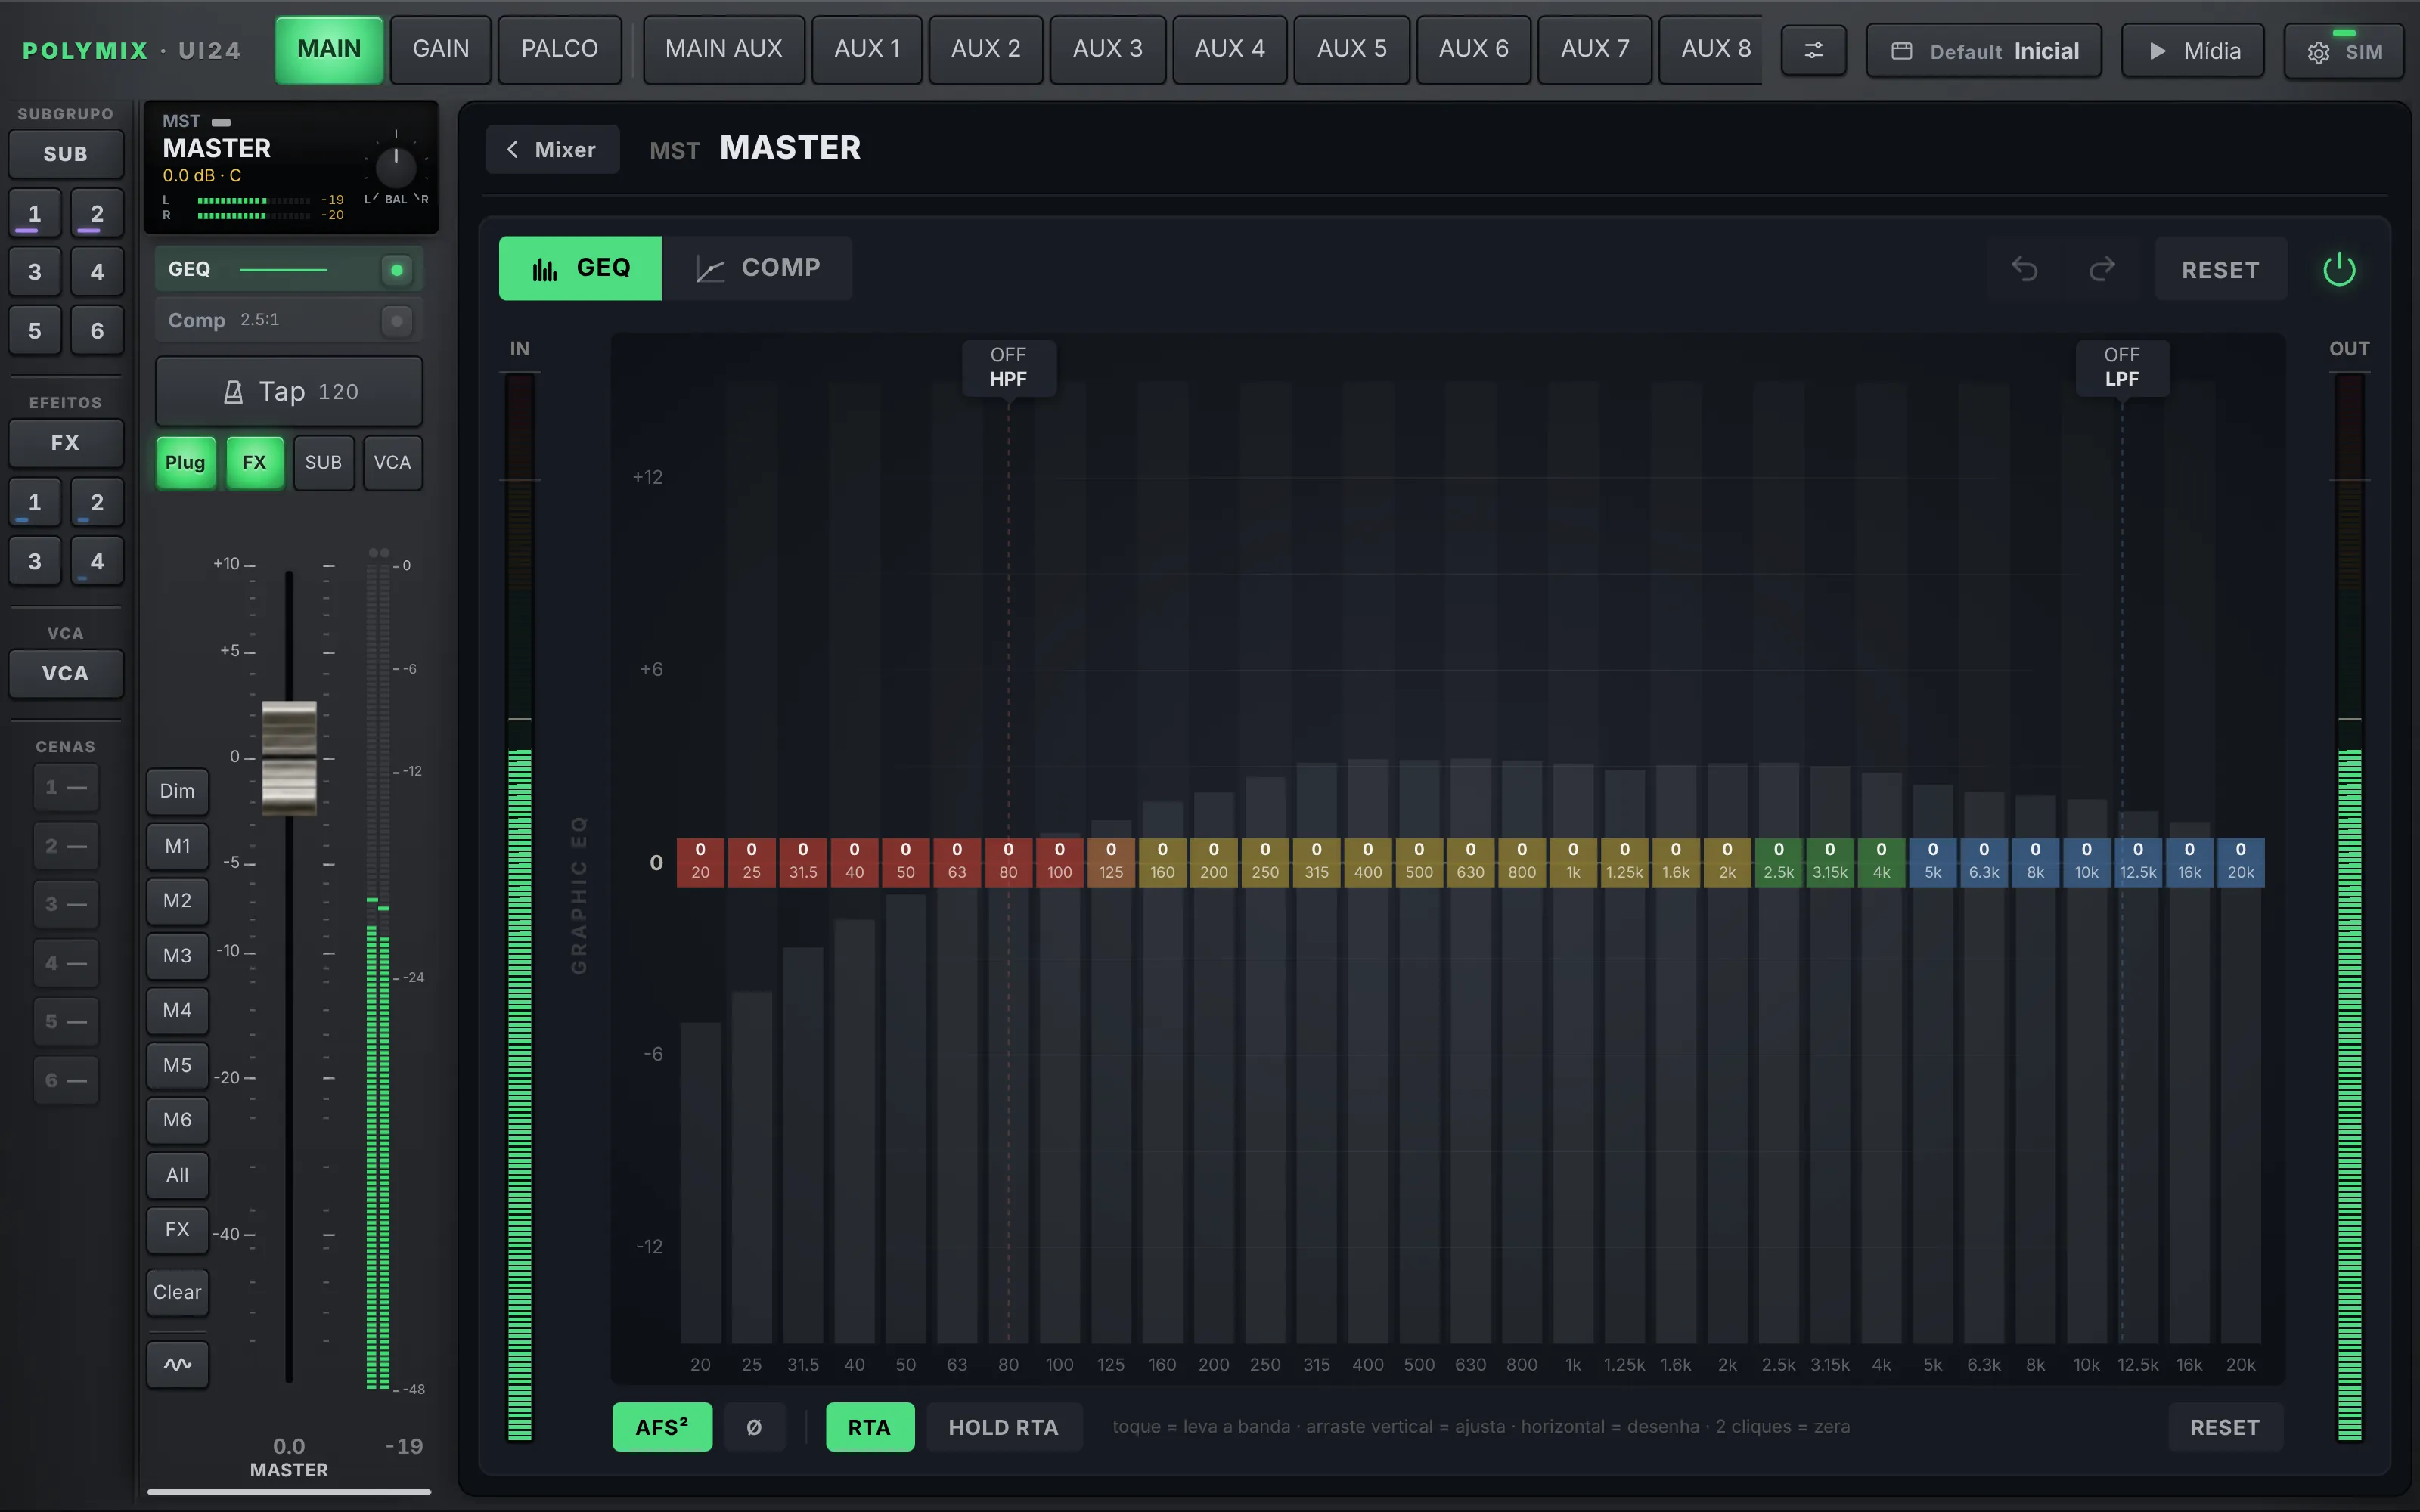
Task: Toggle GEQ enable indicator in sidebar
Action: pyautogui.click(x=397, y=270)
